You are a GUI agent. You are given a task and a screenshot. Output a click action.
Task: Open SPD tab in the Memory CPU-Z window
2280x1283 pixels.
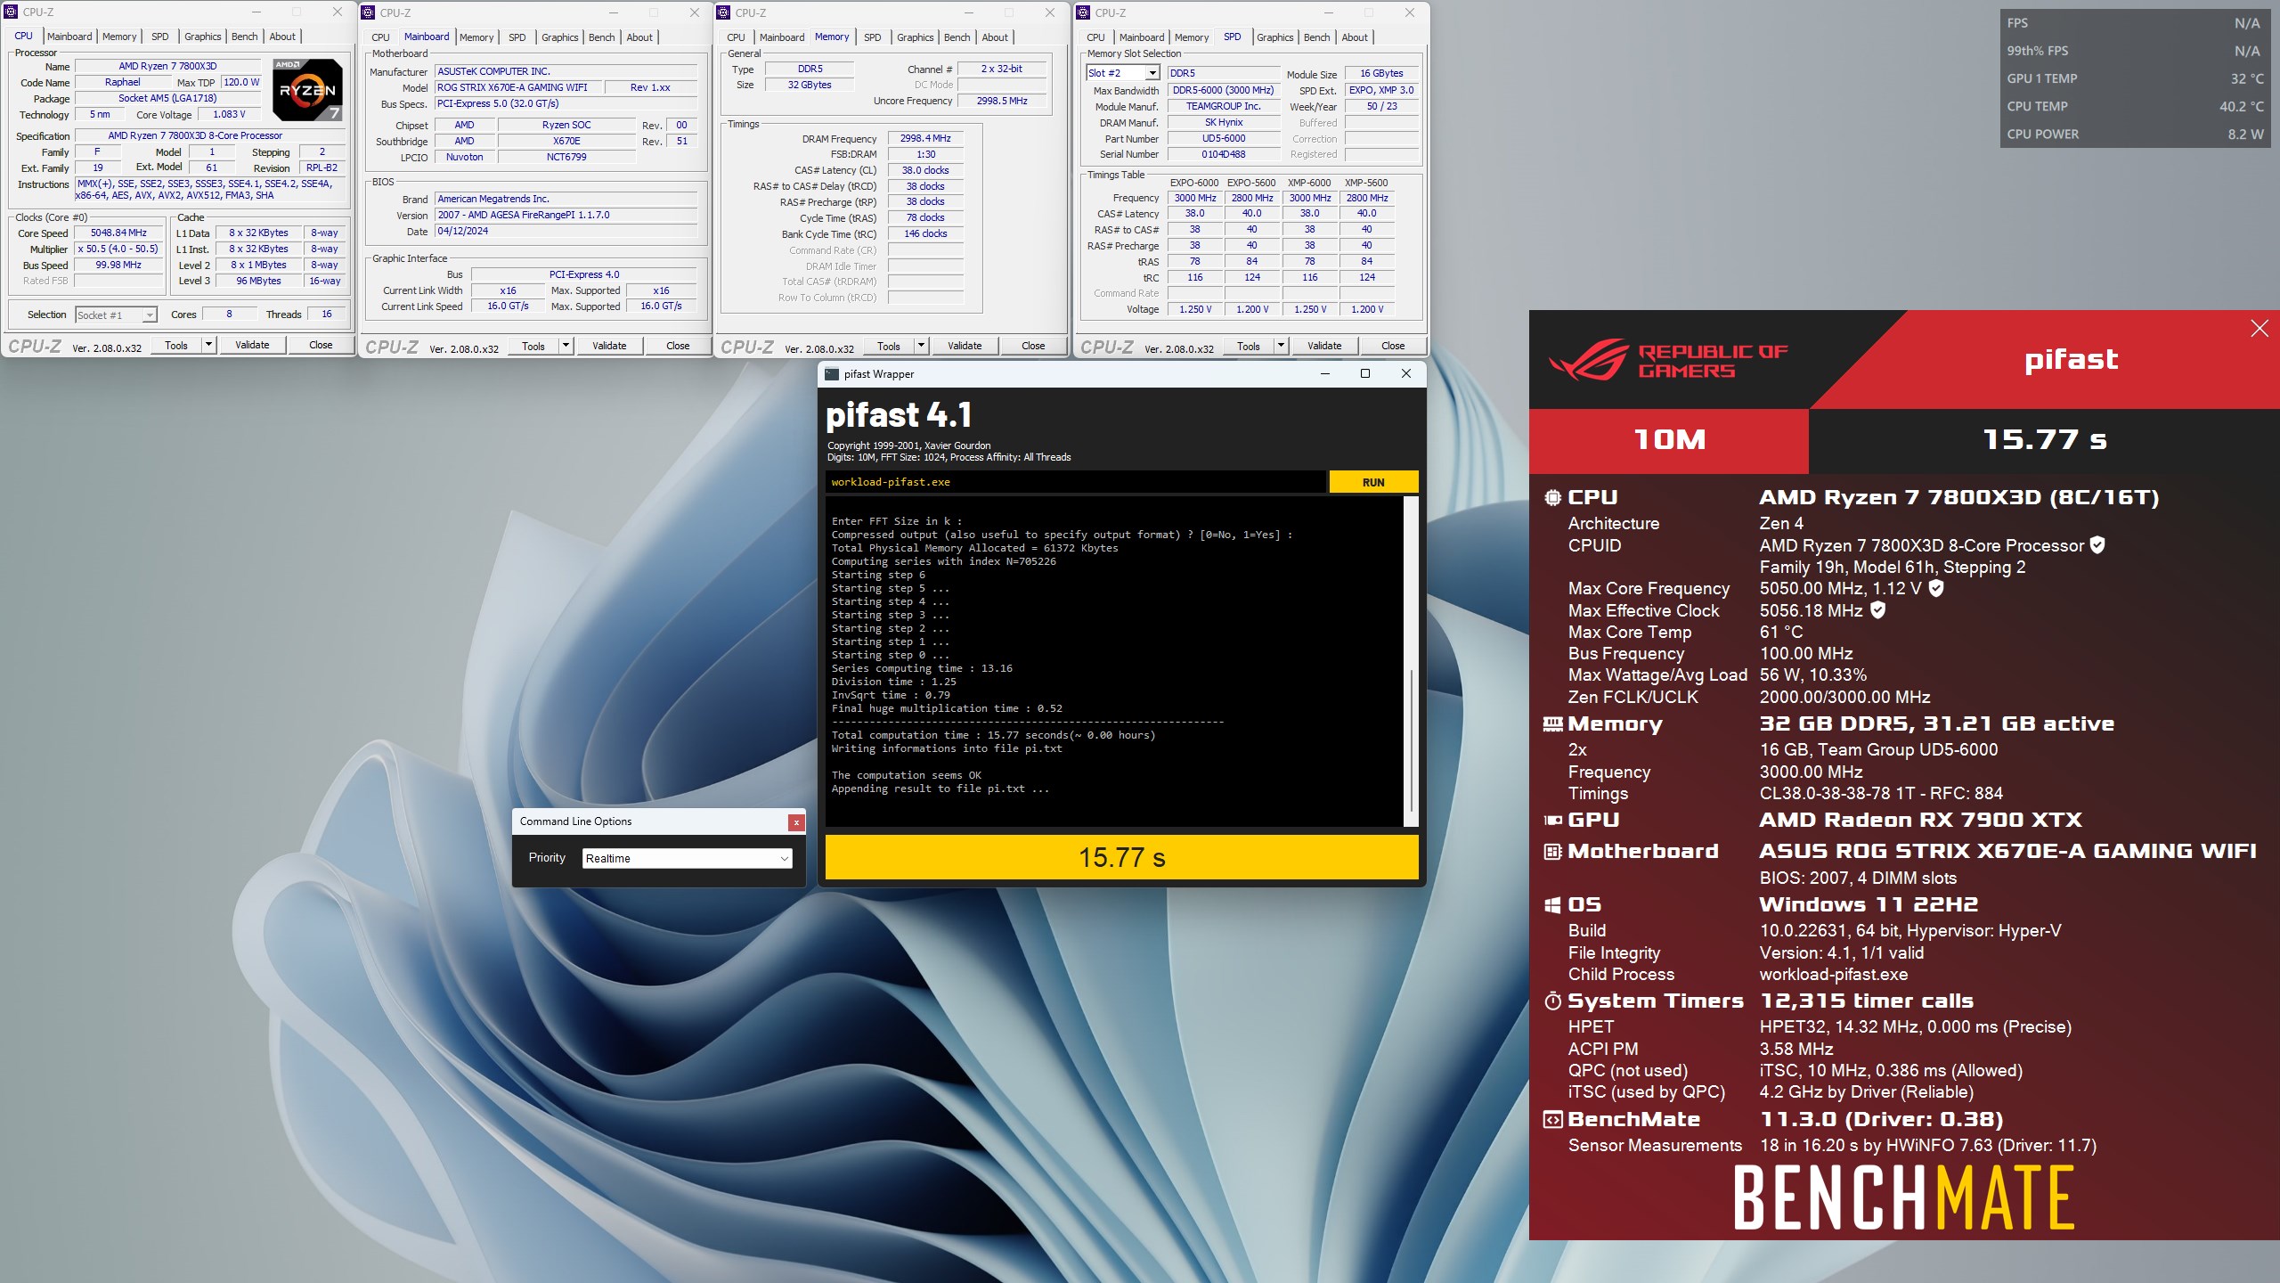(x=873, y=37)
